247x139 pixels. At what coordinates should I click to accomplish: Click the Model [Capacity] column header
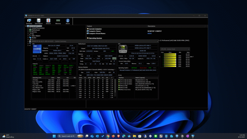click(x=146, y=78)
